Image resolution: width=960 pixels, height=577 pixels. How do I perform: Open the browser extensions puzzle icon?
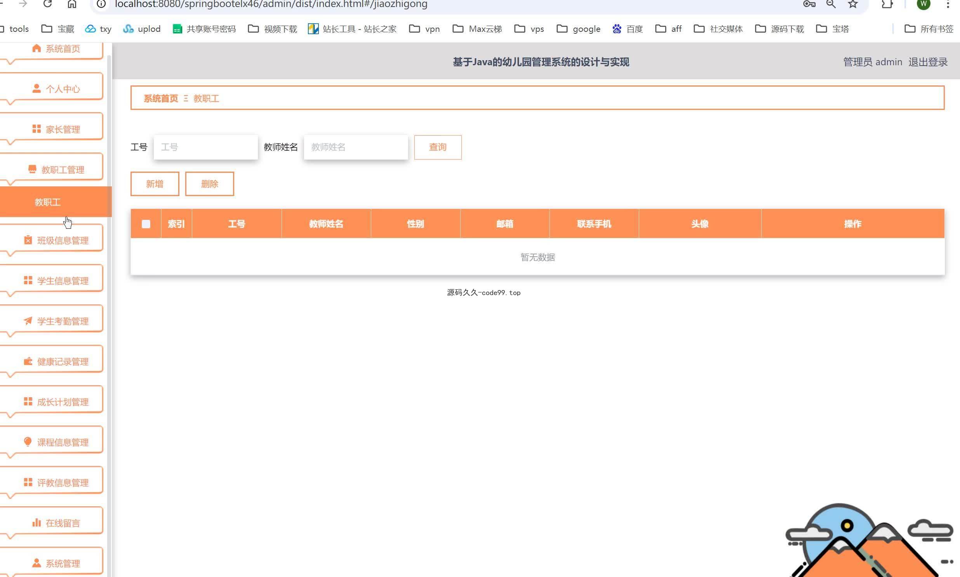(x=887, y=4)
